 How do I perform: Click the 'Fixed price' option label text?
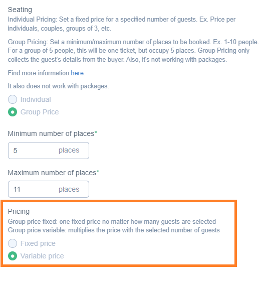point(38,243)
